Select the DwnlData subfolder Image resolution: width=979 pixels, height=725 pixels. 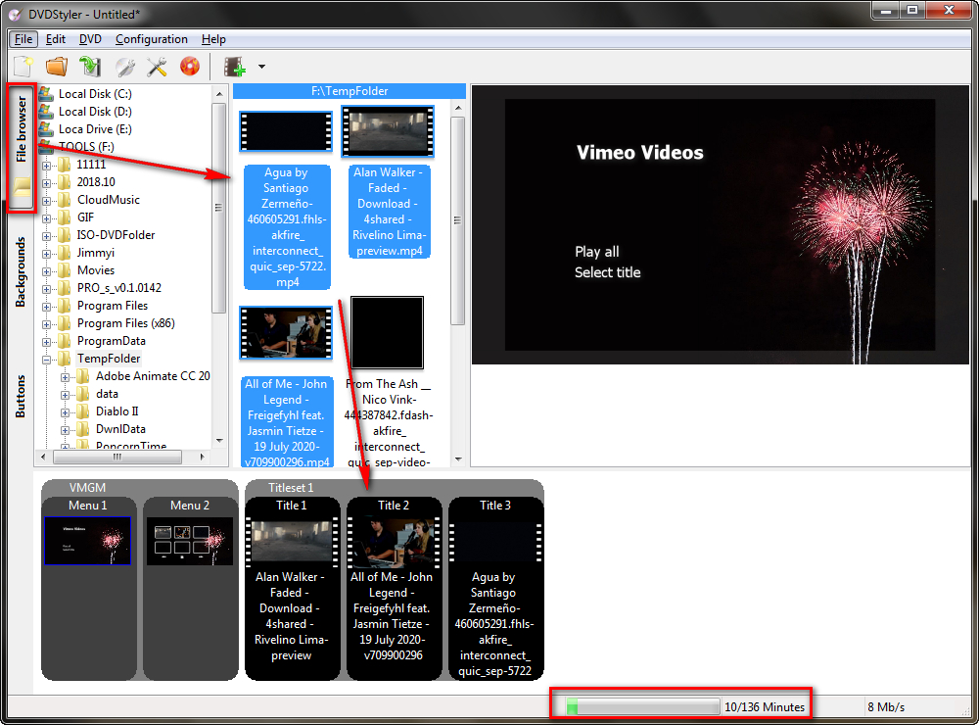pyautogui.click(x=120, y=429)
